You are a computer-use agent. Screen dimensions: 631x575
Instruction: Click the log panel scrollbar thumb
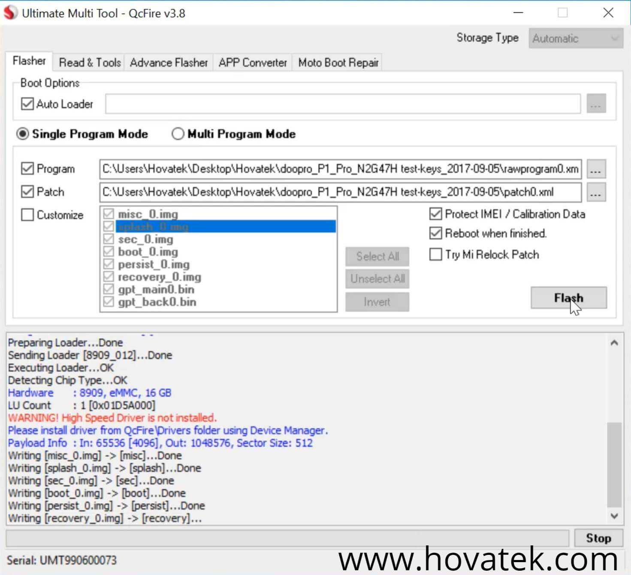pyautogui.click(x=614, y=464)
